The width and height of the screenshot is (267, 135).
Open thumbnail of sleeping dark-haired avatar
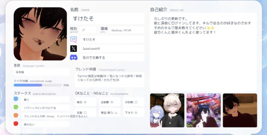pyautogui.click(x=240, y=110)
